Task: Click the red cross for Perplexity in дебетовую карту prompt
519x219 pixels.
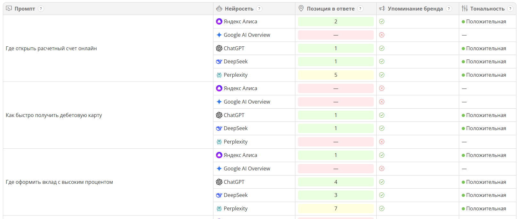Action: (382, 142)
